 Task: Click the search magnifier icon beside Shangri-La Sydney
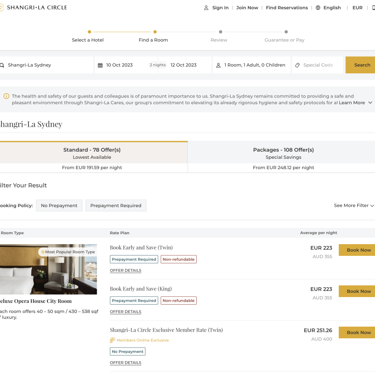coord(2,65)
